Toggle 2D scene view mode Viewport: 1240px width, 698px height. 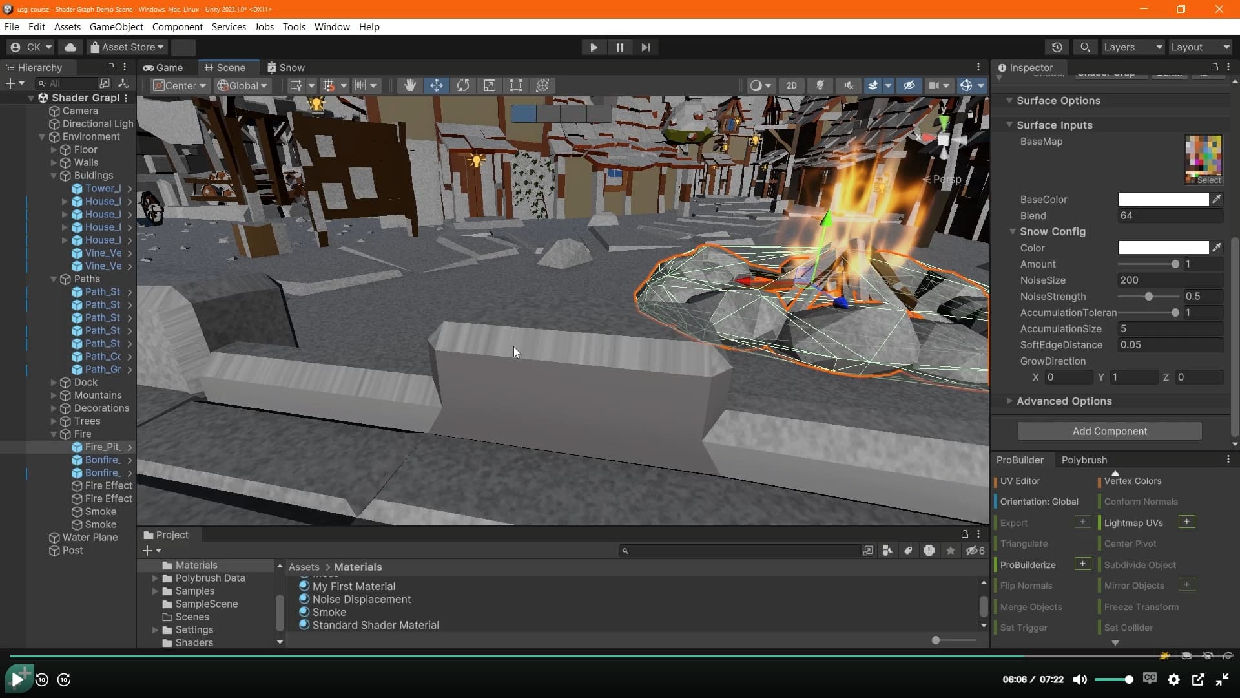[x=791, y=85]
